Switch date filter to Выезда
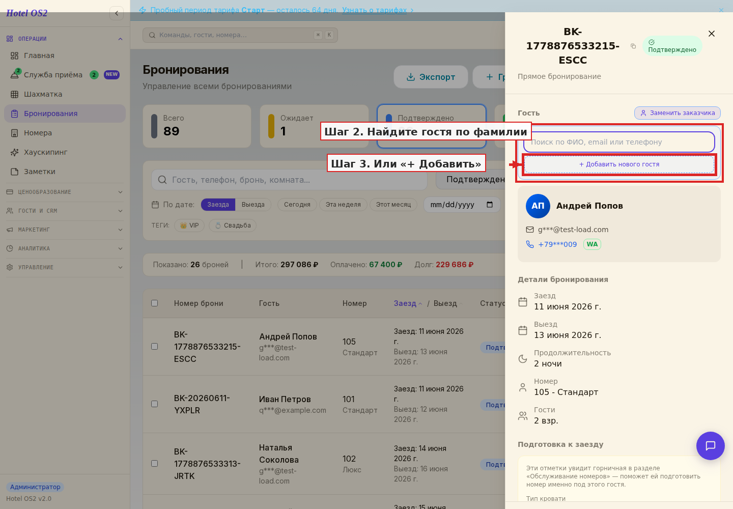This screenshot has height=509, width=733. click(x=253, y=205)
